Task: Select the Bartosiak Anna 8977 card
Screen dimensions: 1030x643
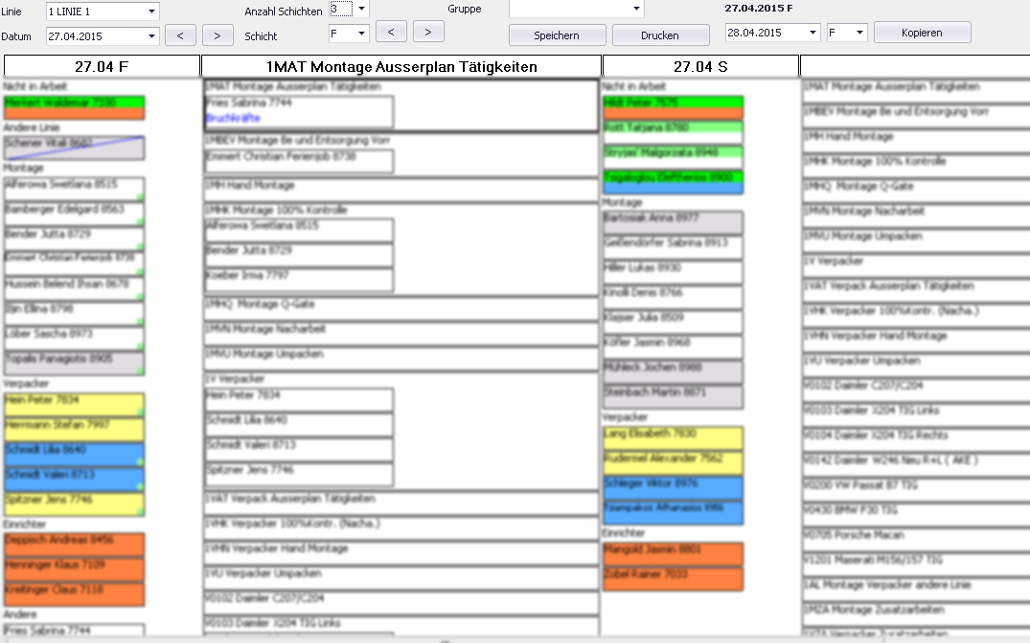Action: pos(674,222)
